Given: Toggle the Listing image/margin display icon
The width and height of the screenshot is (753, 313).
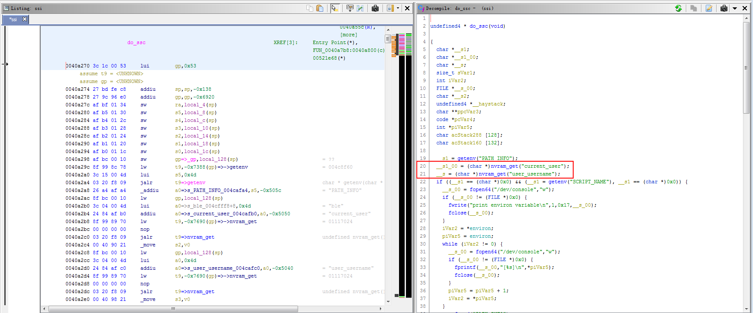Looking at the screenshot, I should (390, 8).
